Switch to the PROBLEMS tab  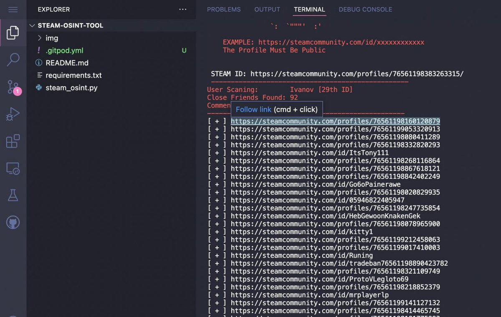tap(224, 9)
